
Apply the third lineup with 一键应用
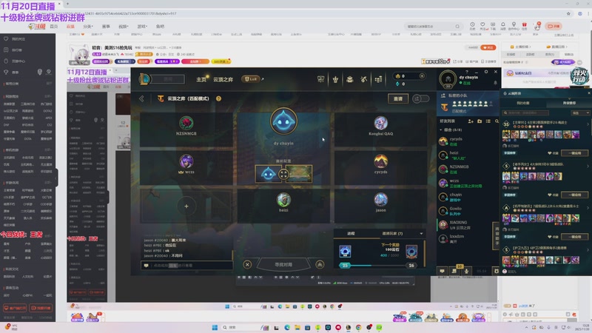tap(574, 237)
